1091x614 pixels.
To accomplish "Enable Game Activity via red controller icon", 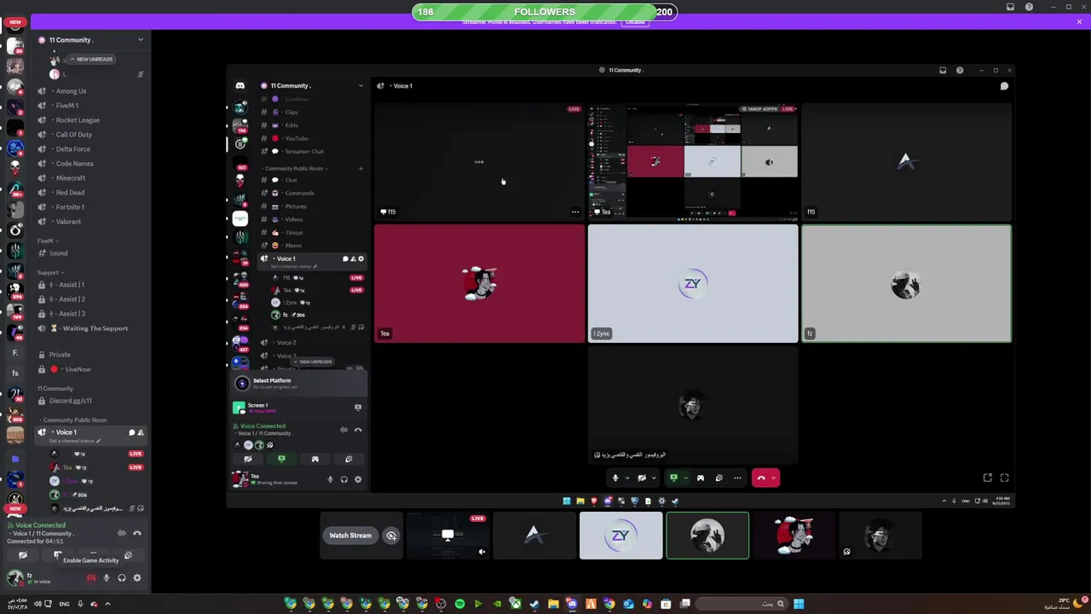I will click(91, 578).
